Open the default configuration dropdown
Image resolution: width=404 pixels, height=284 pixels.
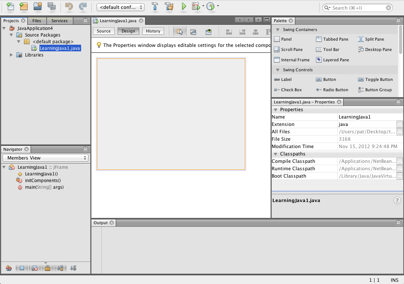[x=120, y=6]
